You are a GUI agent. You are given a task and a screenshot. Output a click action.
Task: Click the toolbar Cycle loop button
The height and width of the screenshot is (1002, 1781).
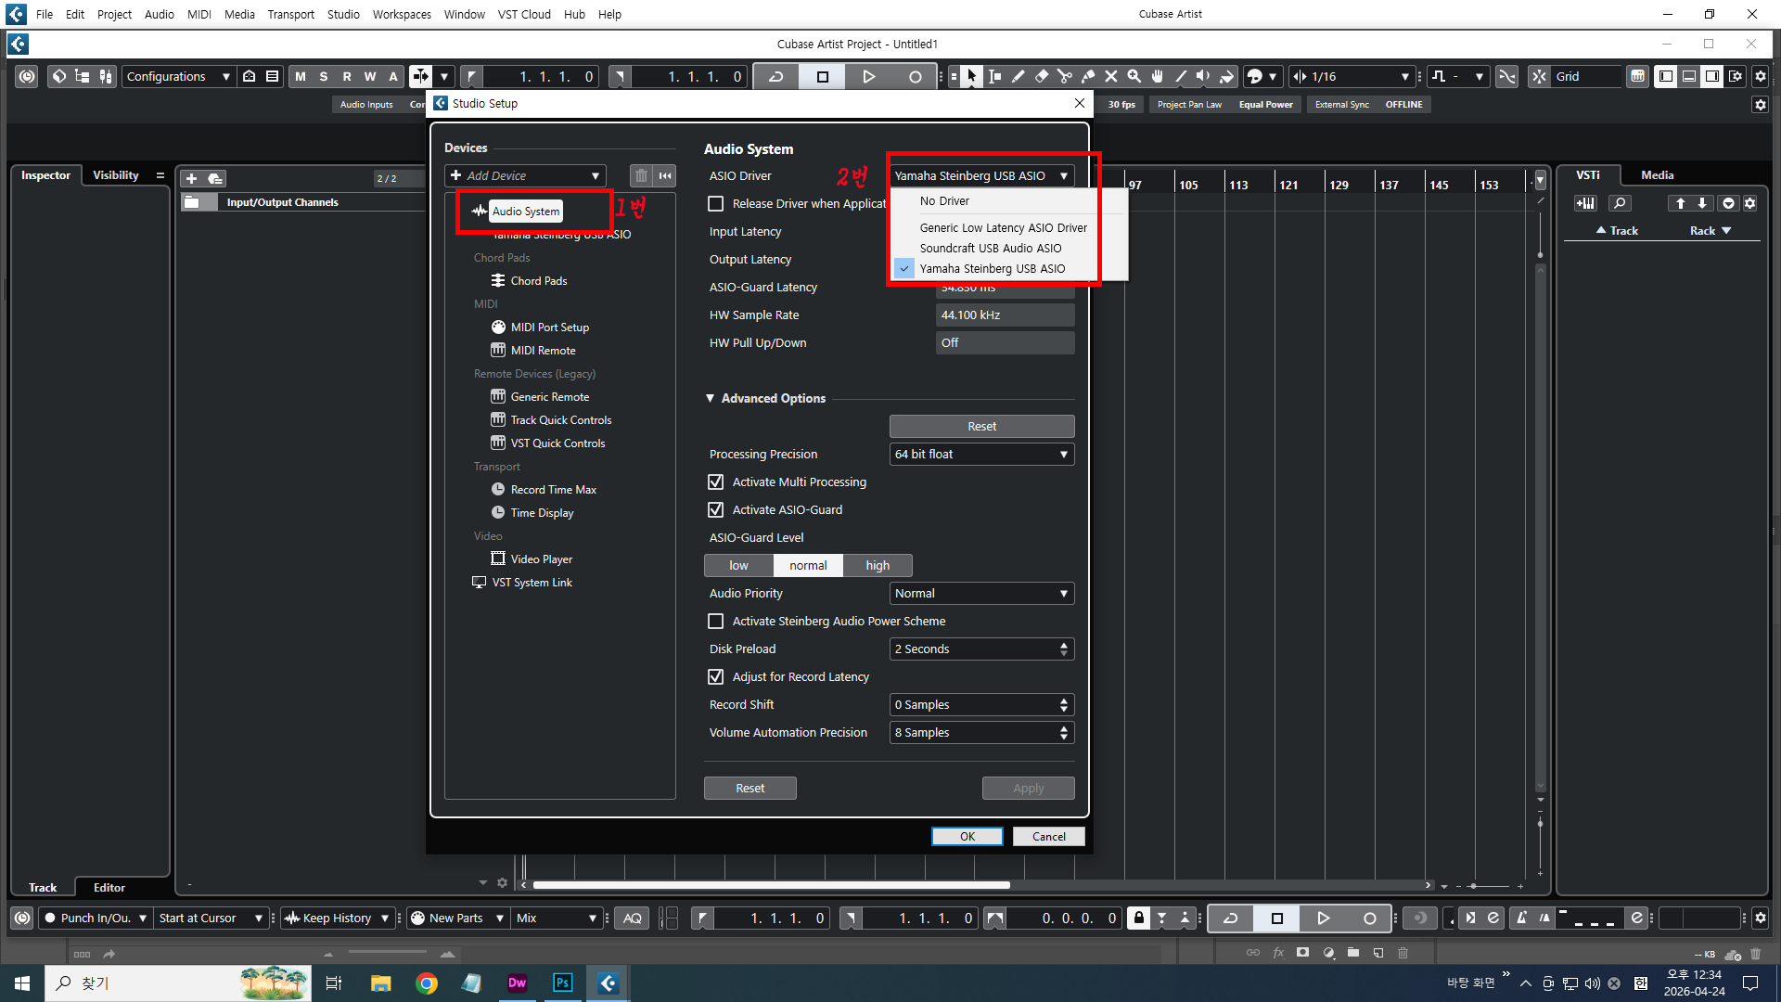coord(776,76)
